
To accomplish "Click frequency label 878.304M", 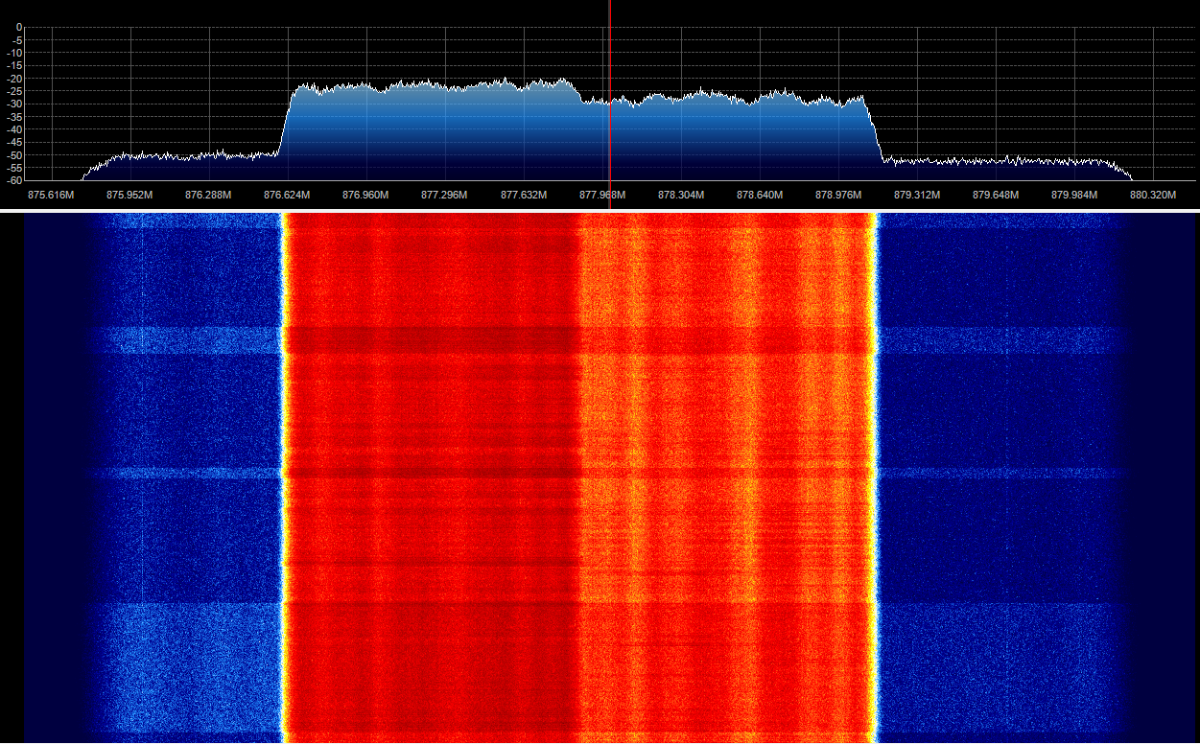I will click(x=681, y=195).
